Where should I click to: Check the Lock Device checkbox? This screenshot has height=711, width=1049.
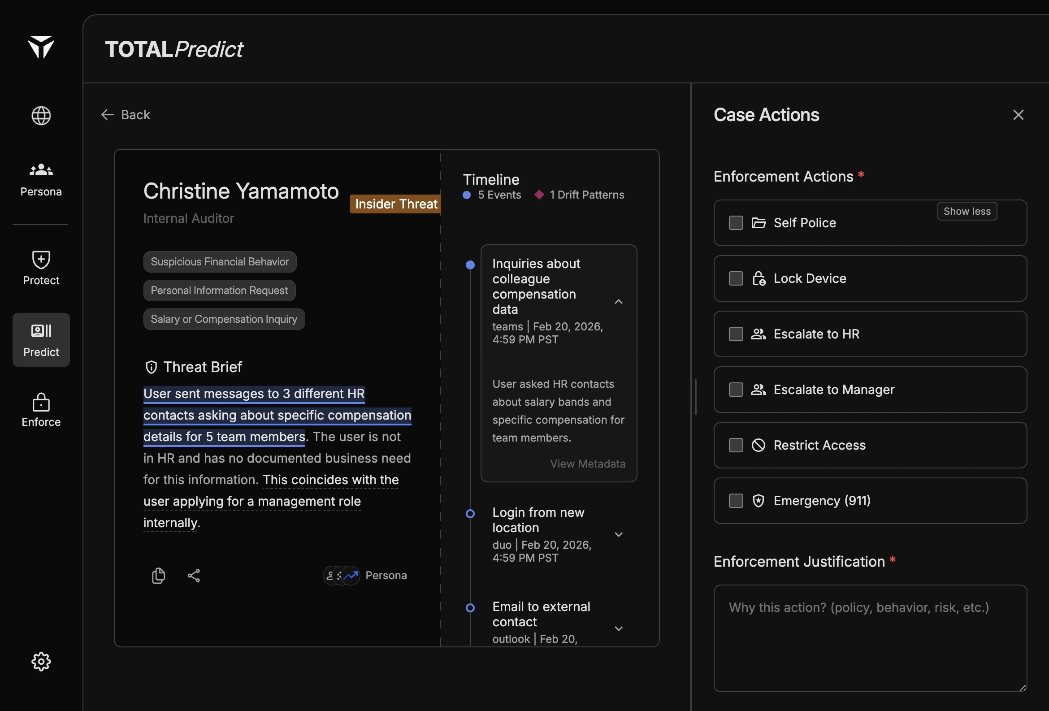(x=736, y=278)
